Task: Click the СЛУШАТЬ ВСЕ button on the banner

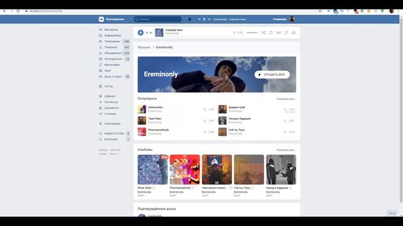Action: (x=272, y=75)
